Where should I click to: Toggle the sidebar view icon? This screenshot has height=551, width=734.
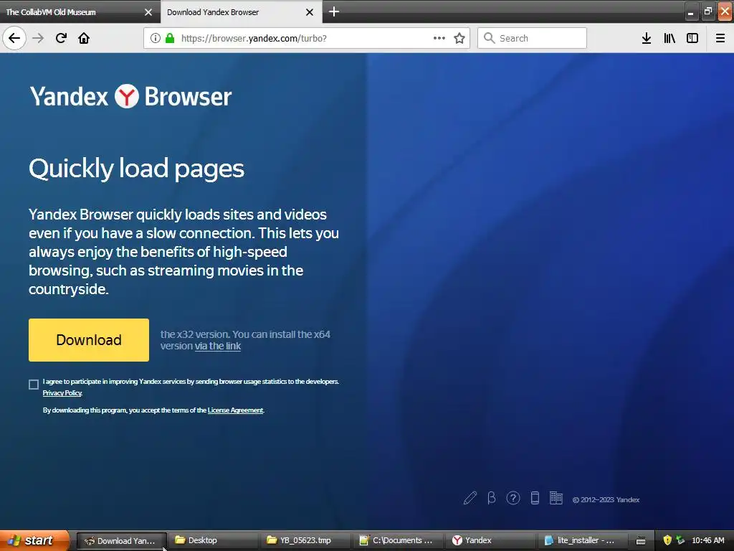tap(692, 38)
